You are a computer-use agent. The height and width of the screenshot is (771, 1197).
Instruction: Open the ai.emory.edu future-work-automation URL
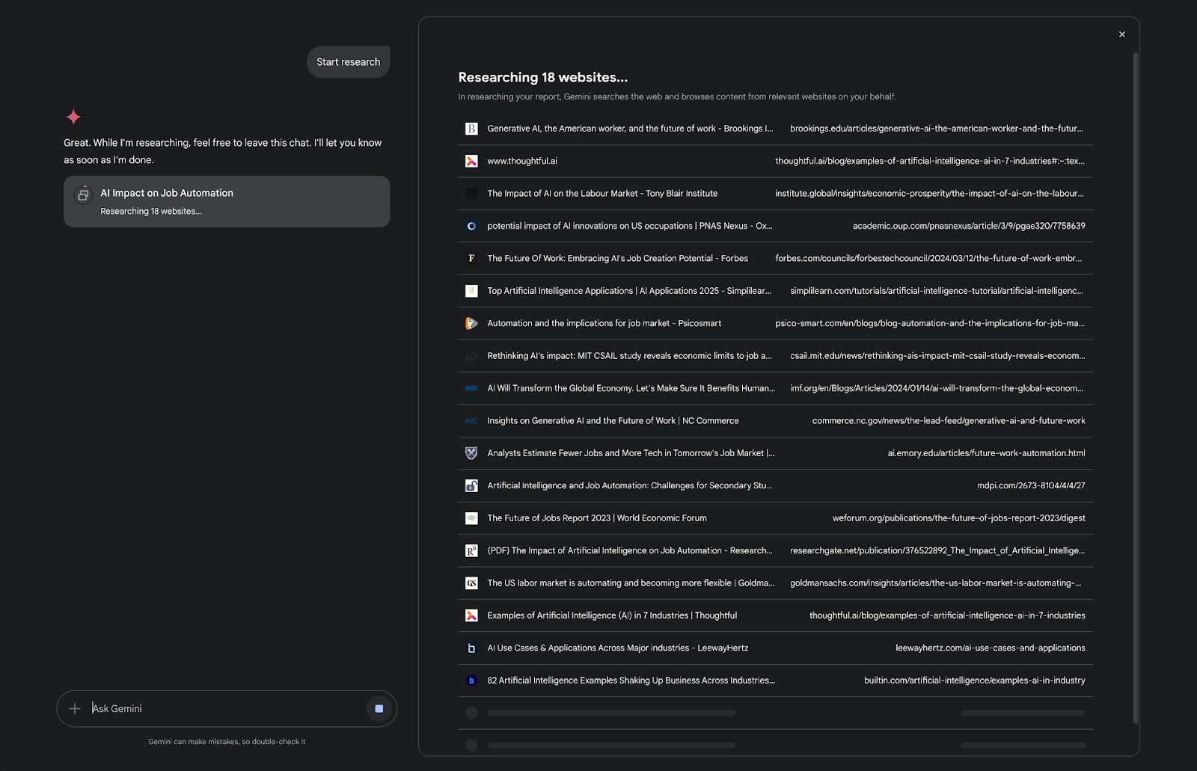[986, 453]
